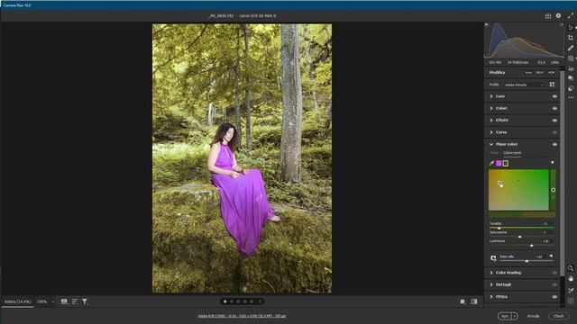Select the color sampler eyedropper tool
This screenshot has width=577, height=324.
[571, 291]
